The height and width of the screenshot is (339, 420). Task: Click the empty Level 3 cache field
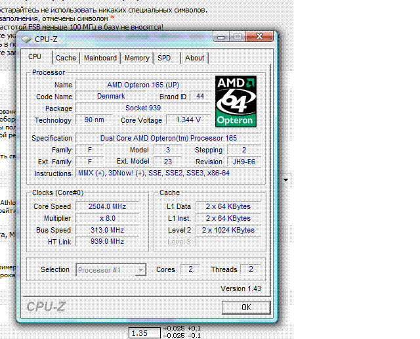point(228,241)
